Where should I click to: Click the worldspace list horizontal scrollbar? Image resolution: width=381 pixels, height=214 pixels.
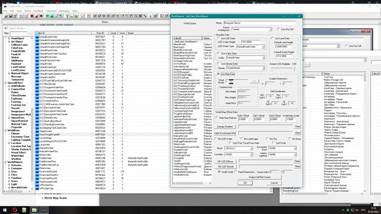point(192,183)
